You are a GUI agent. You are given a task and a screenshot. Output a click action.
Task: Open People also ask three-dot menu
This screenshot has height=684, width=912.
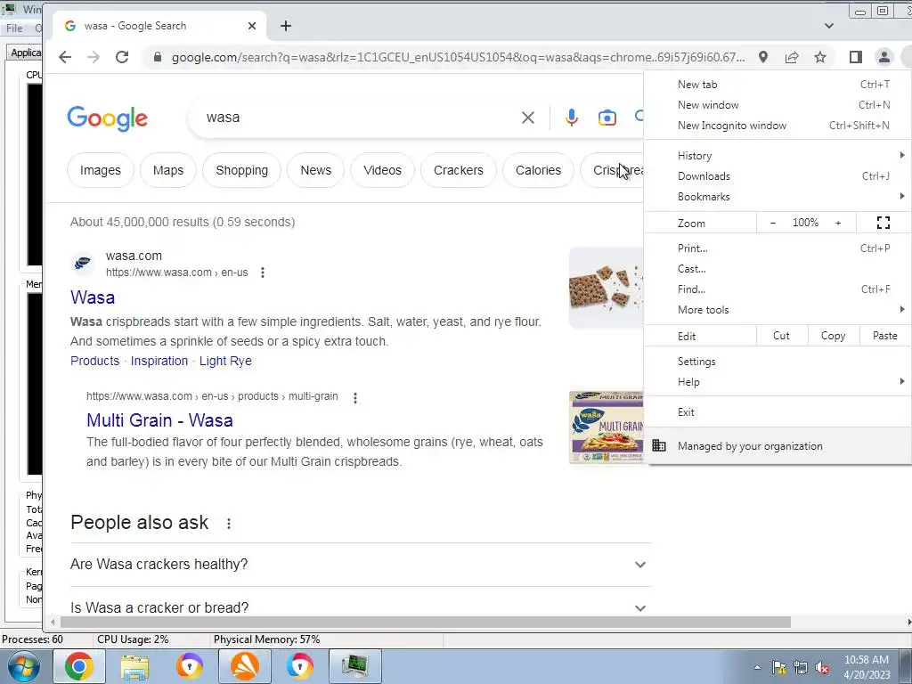229,524
